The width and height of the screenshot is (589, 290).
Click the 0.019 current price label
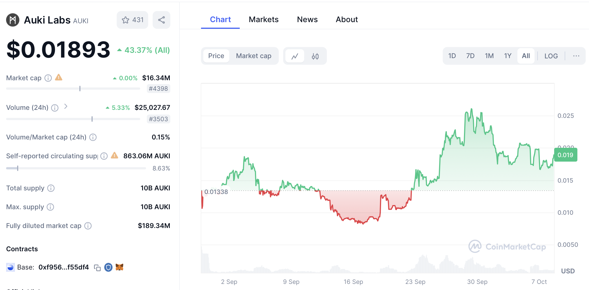click(565, 155)
